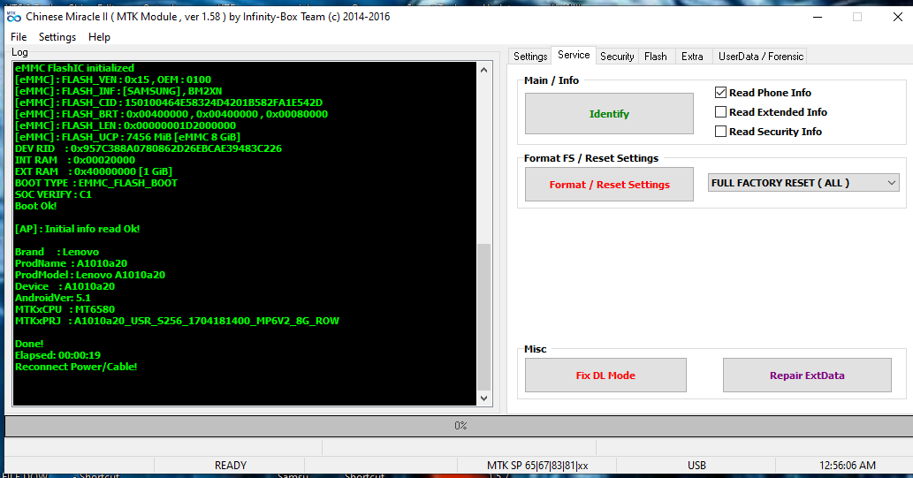The image size is (913, 478).
Task: Click the 'Boot Ok!' log line
Action: click(35, 206)
